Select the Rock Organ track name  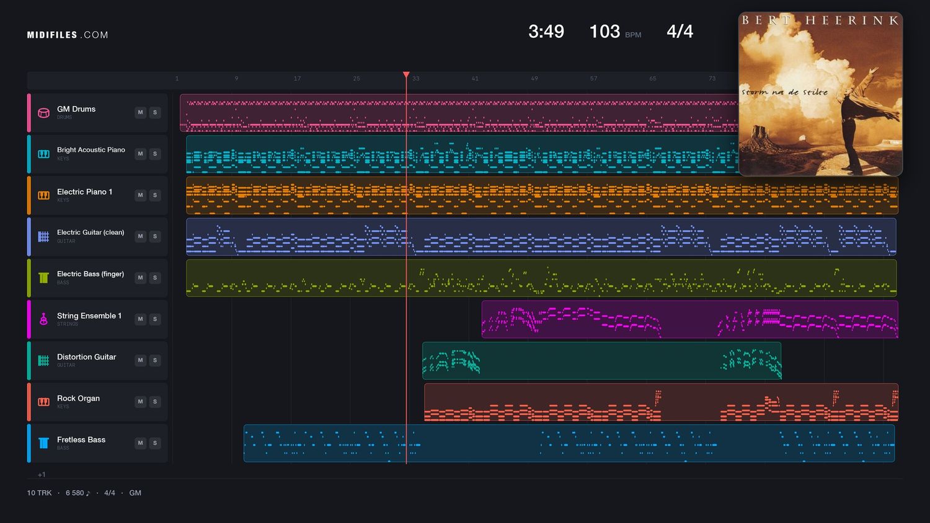[78, 398]
